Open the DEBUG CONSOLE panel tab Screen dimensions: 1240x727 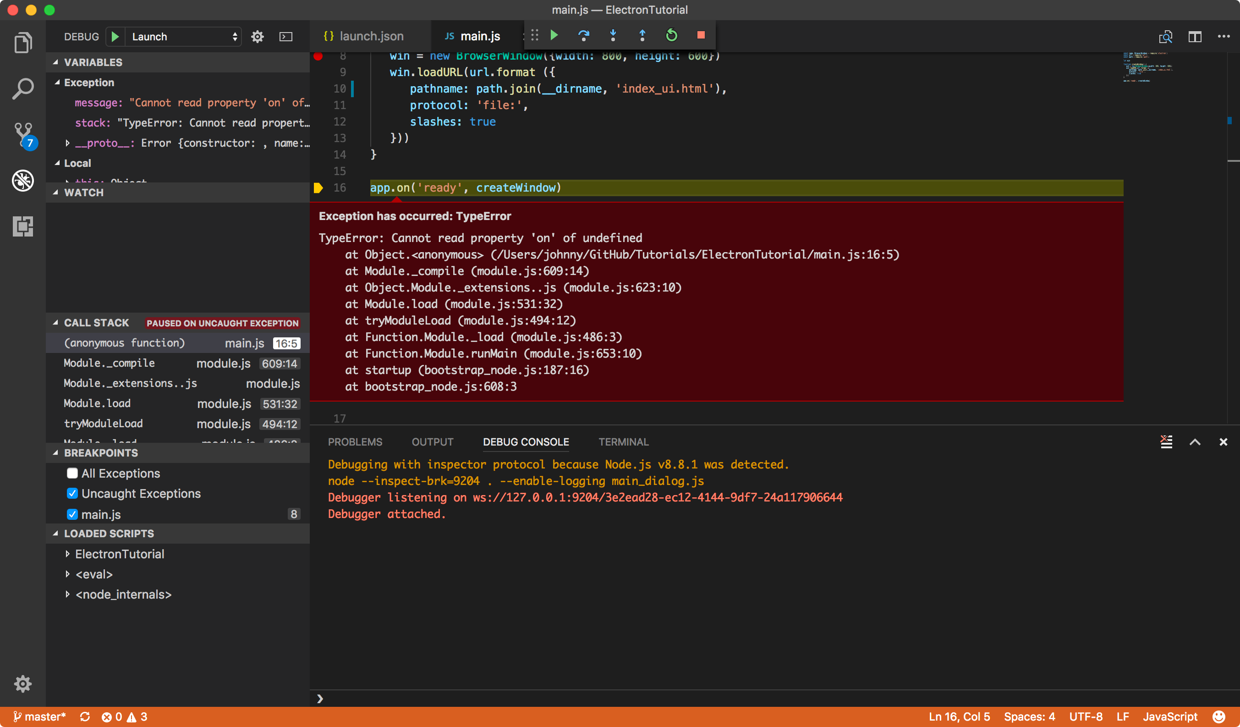tap(526, 441)
